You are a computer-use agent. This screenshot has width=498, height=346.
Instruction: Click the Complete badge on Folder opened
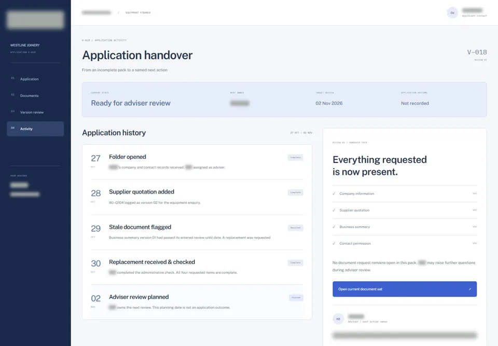(295, 158)
